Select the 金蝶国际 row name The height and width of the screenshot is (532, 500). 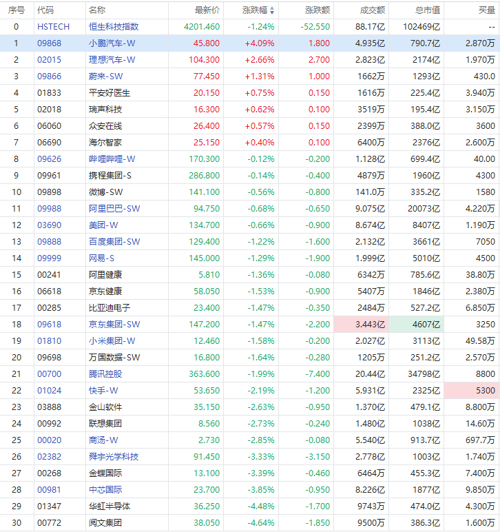(105, 473)
